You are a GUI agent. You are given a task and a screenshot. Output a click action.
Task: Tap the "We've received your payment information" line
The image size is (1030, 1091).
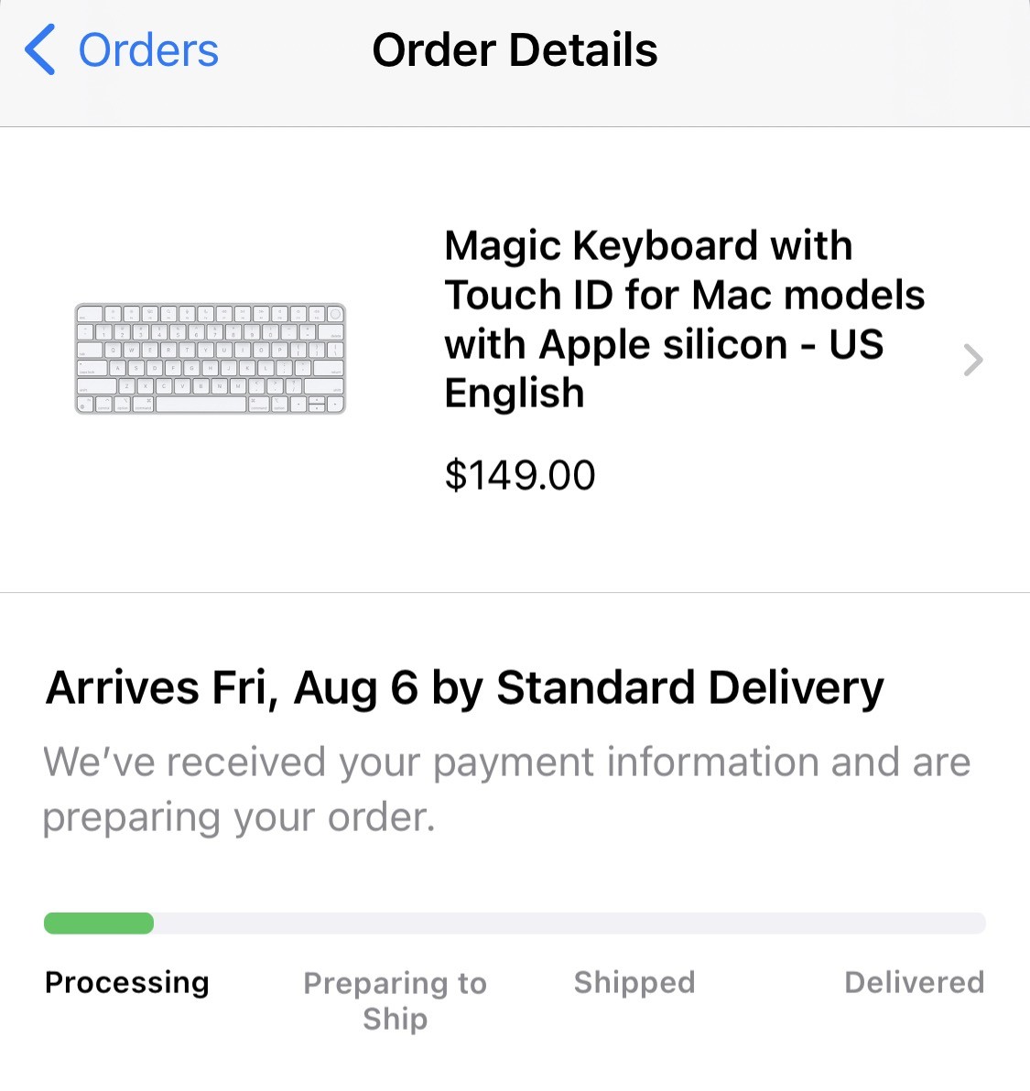coord(506,762)
